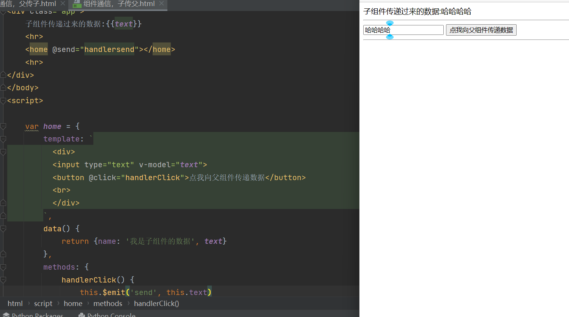Focus the text input containing 哈哈哈哈
Screen dimensions: 569x317
[x=404, y=30]
